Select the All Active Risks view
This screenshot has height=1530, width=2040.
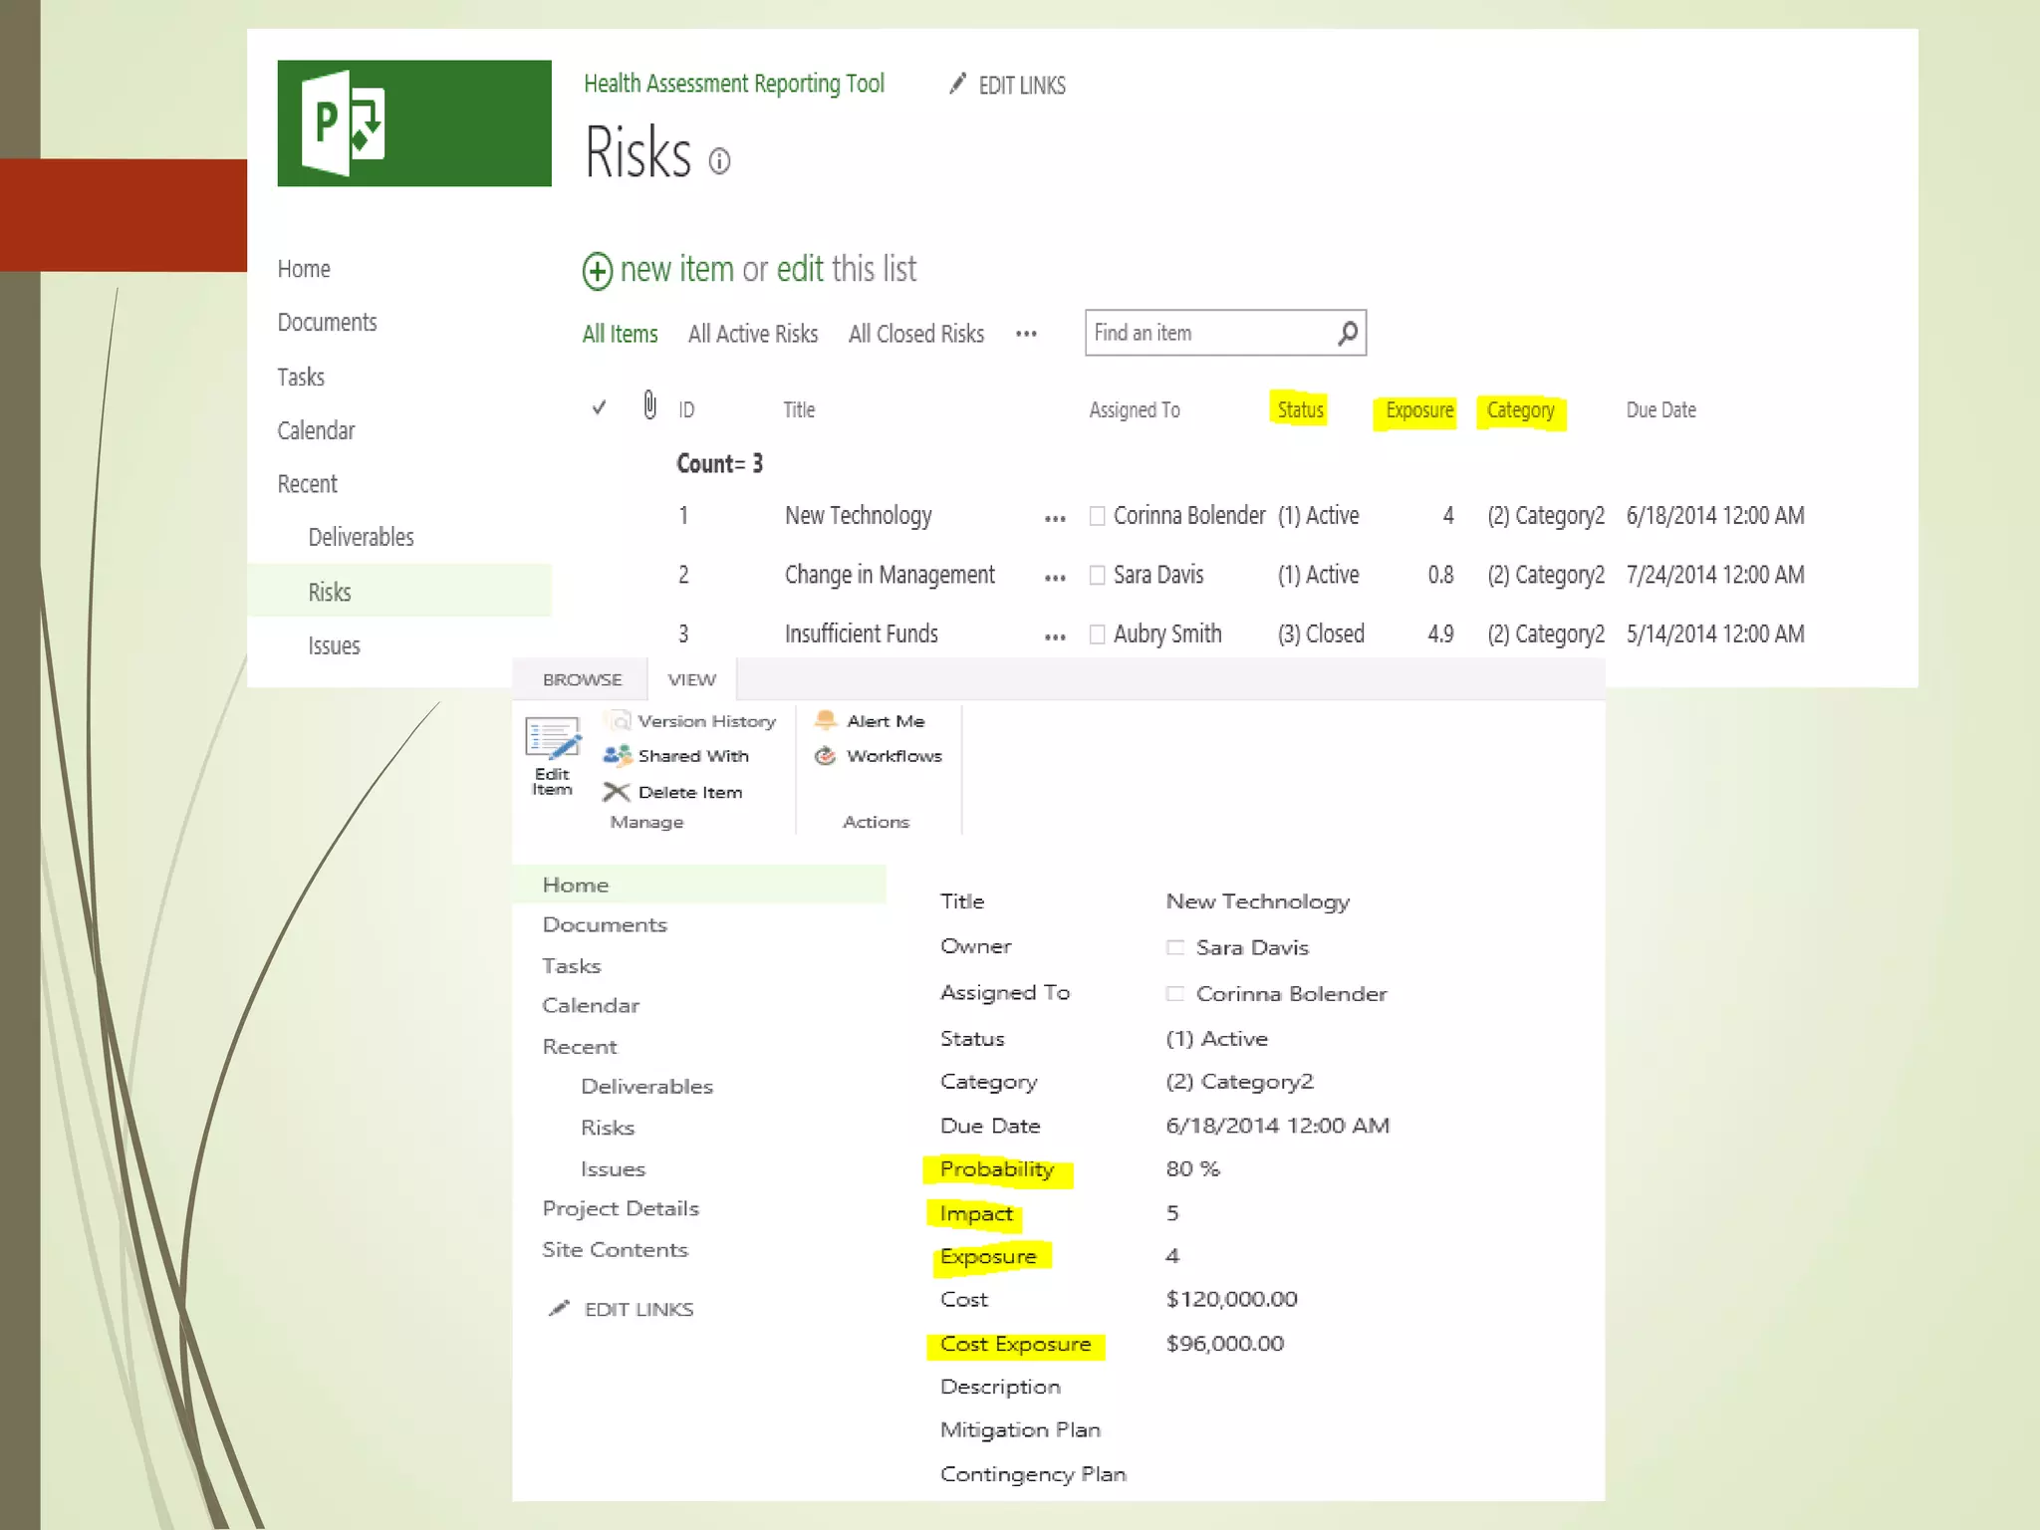coord(752,334)
